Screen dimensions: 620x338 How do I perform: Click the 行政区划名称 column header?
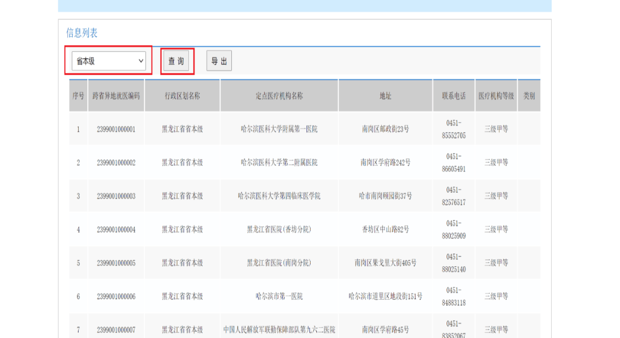point(182,96)
